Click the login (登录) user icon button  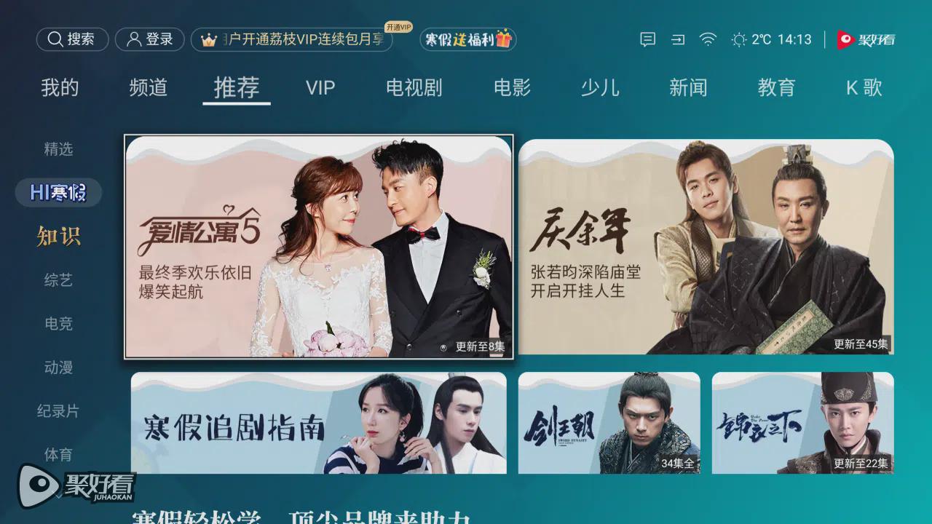(149, 39)
